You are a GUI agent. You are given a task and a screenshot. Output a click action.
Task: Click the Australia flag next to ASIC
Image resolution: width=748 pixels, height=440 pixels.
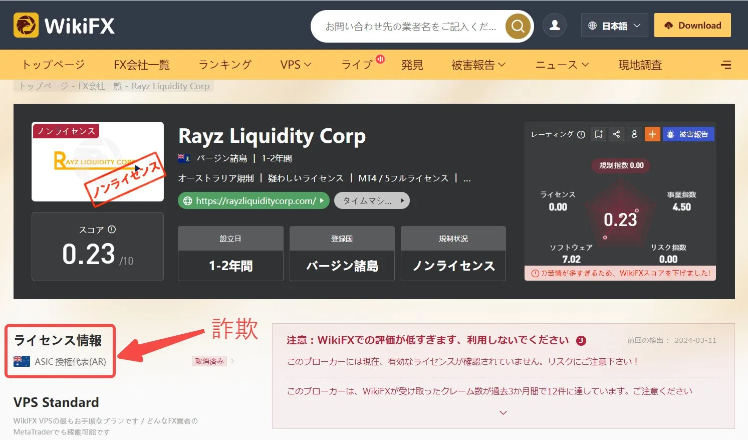[22, 361]
